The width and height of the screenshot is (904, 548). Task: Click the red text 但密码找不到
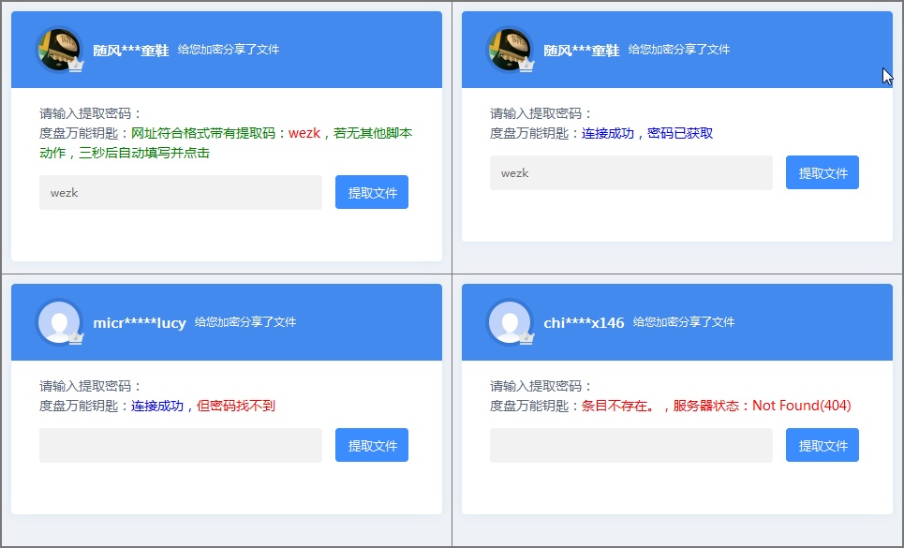[236, 406]
